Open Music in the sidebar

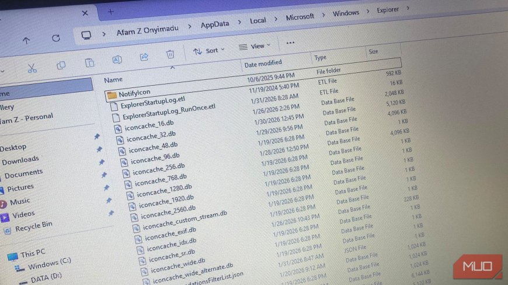point(20,202)
